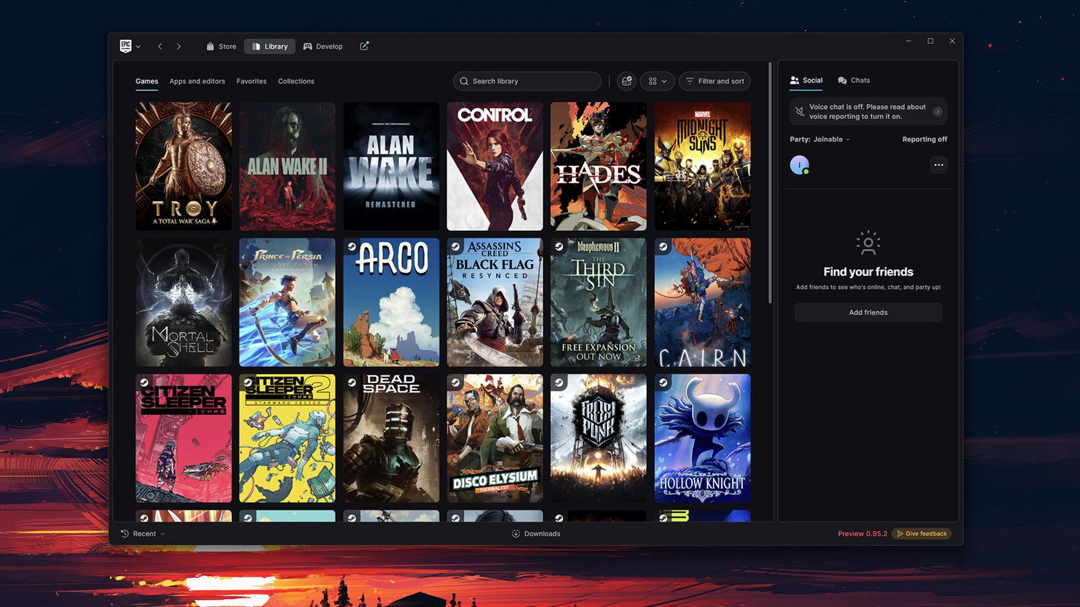1080x607 pixels.
Task: Toggle the Reporting off setting
Action: [924, 139]
